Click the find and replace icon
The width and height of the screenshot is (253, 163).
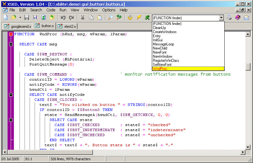click(x=119, y=17)
